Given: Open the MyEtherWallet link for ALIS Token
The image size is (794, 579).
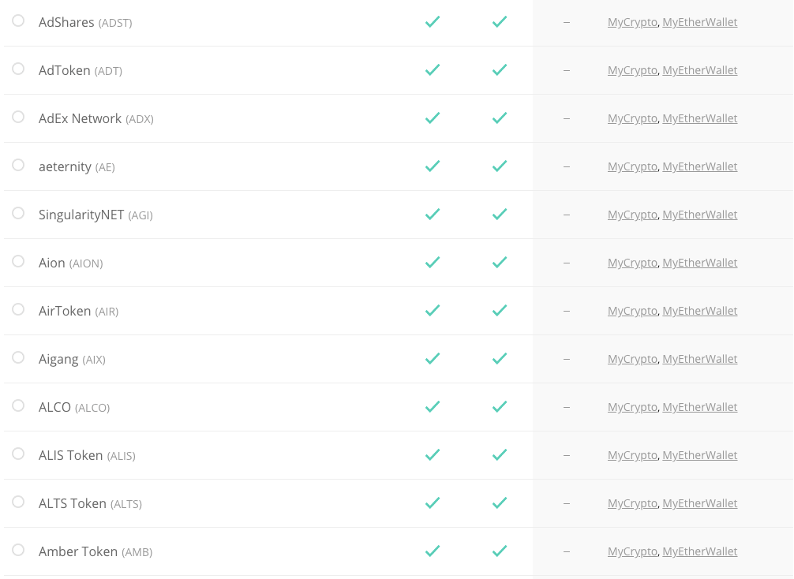Looking at the screenshot, I should coord(700,455).
